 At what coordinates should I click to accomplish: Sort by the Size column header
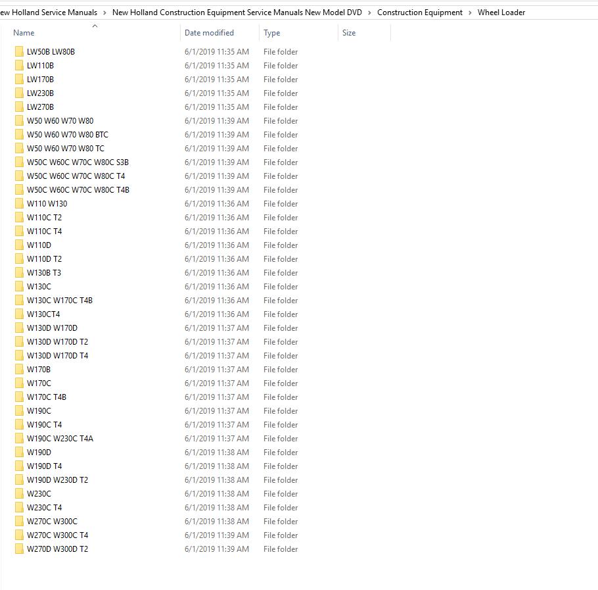click(x=349, y=33)
